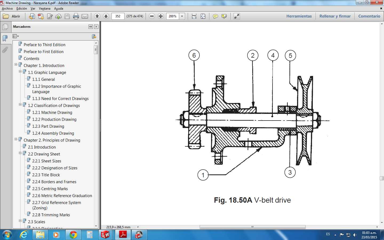
Task: Click the zoom in plus button
Action: [161, 16]
